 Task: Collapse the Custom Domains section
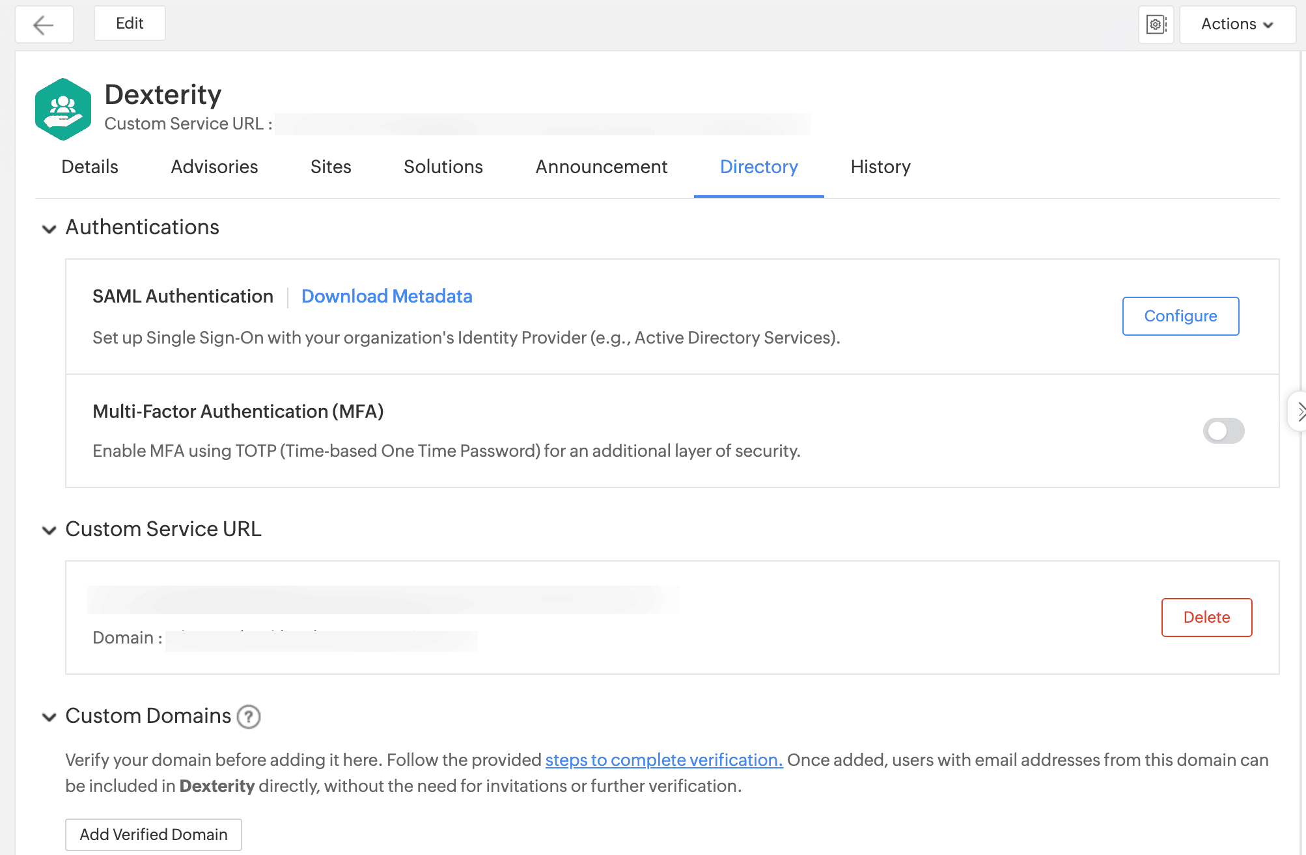tap(49, 717)
